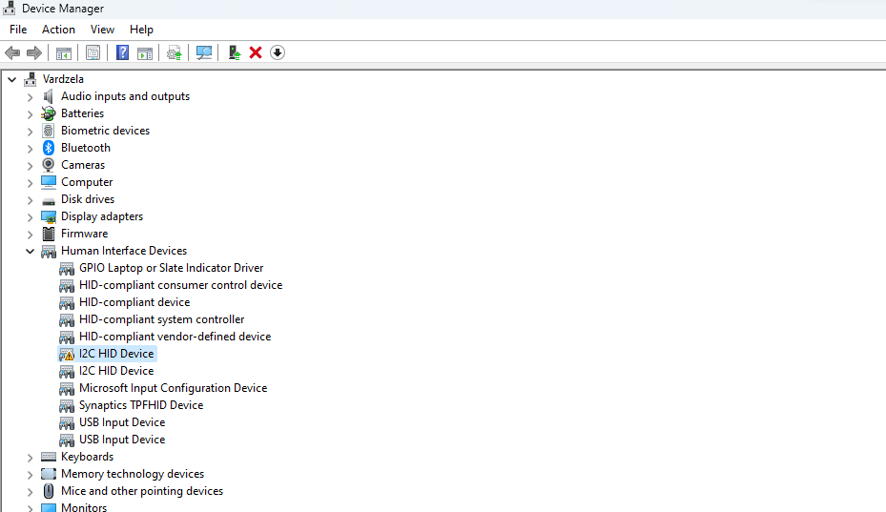Expand Mice and other pointing devices
The image size is (886, 512).
pos(30,492)
